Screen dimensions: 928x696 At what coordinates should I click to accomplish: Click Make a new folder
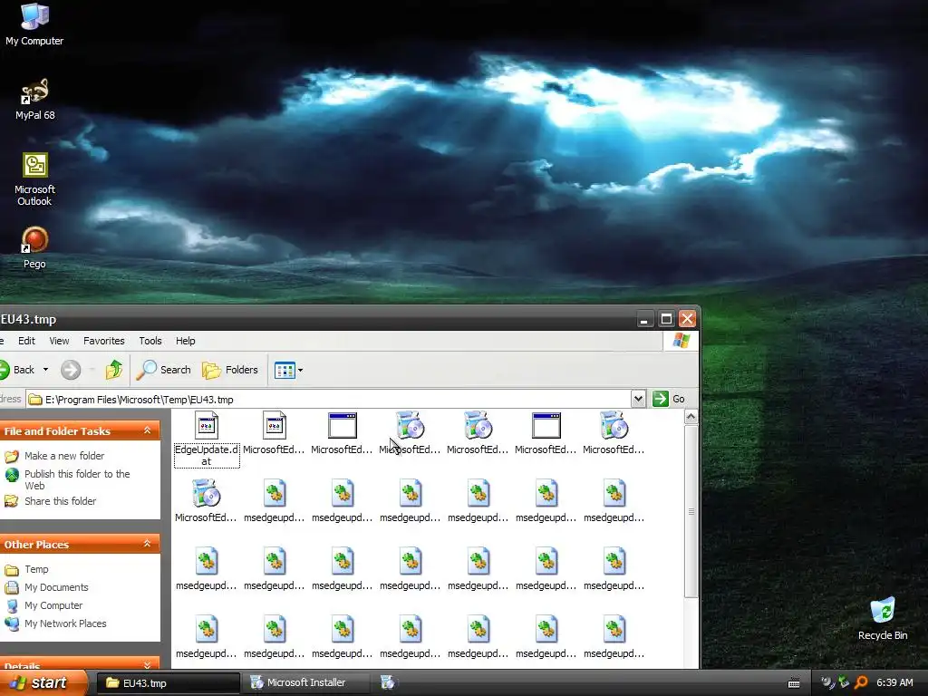64,456
